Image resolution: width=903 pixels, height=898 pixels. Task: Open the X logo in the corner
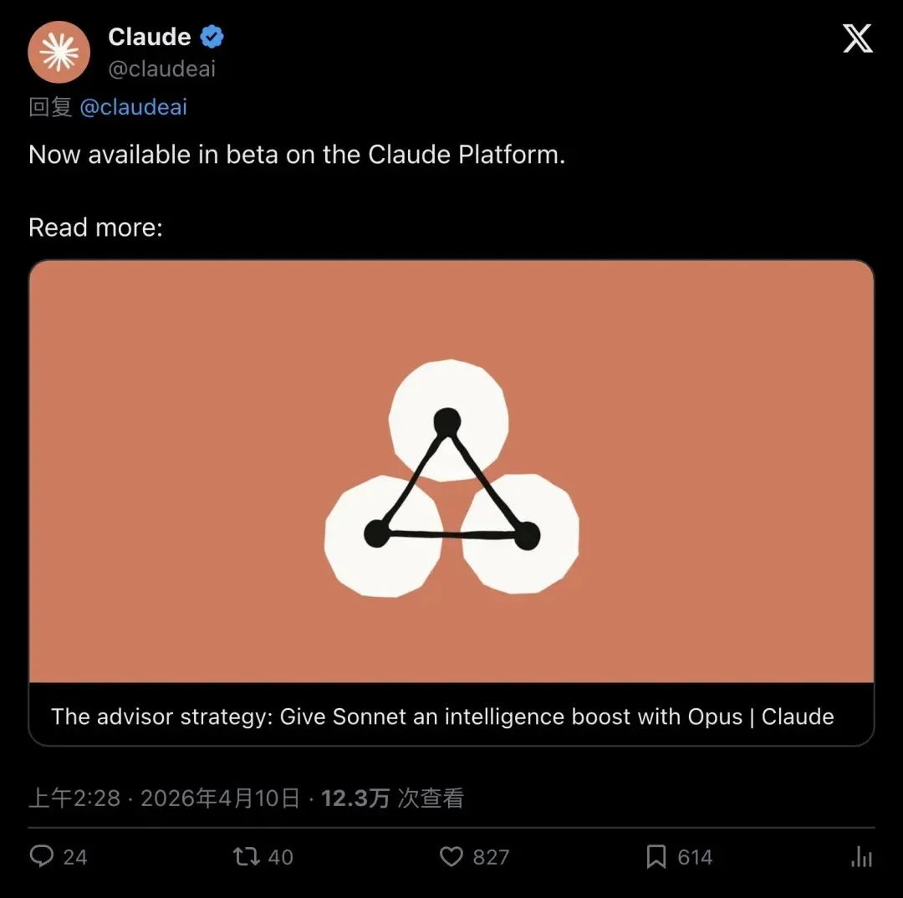[858, 38]
